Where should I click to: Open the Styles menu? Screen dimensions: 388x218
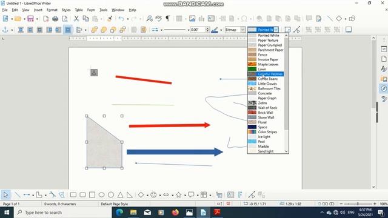coord(66,10)
